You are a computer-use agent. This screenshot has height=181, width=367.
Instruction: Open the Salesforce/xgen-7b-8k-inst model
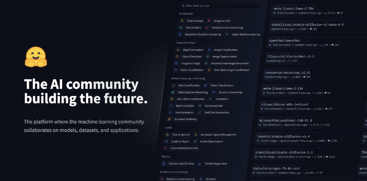pyautogui.click(x=303, y=170)
